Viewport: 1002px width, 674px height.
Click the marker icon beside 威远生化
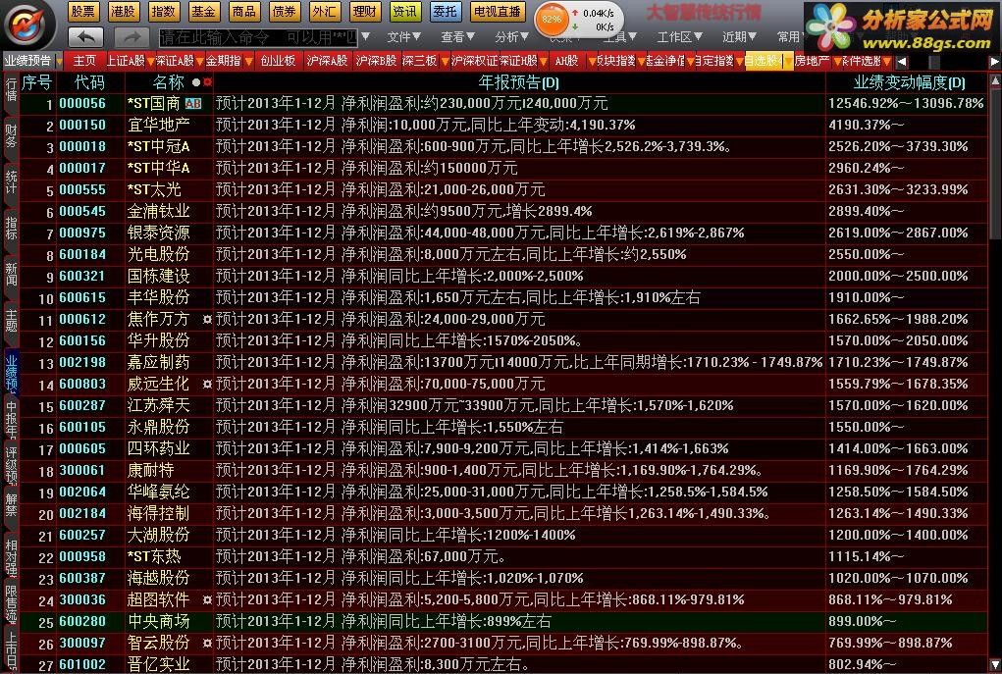(207, 384)
